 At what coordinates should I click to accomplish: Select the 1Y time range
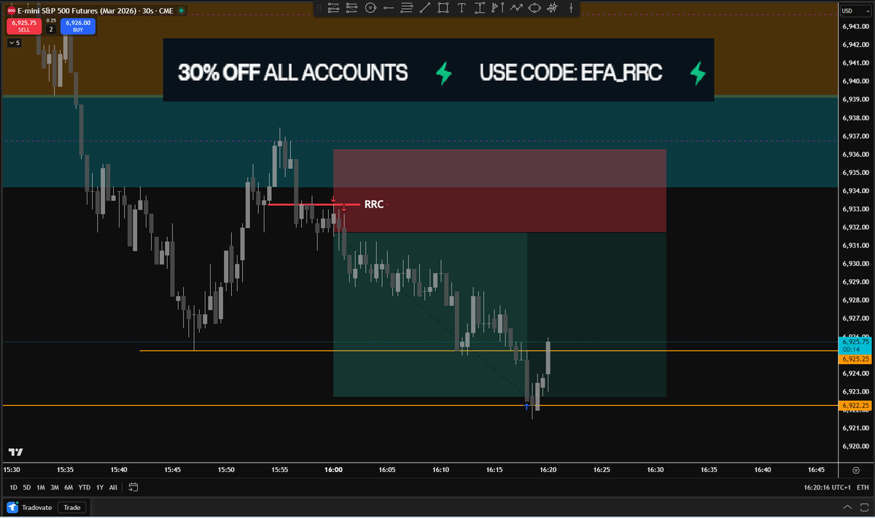coord(100,487)
